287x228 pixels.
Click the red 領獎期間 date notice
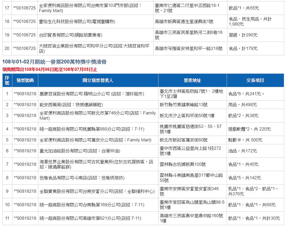click(x=49, y=69)
